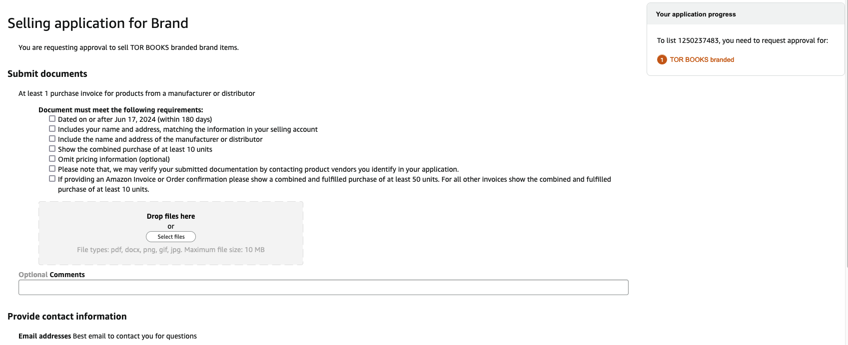The height and width of the screenshot is (345, 848).
Task: Check 'Omit pricing information (optional)' checkbox
Action: (52, 159)
